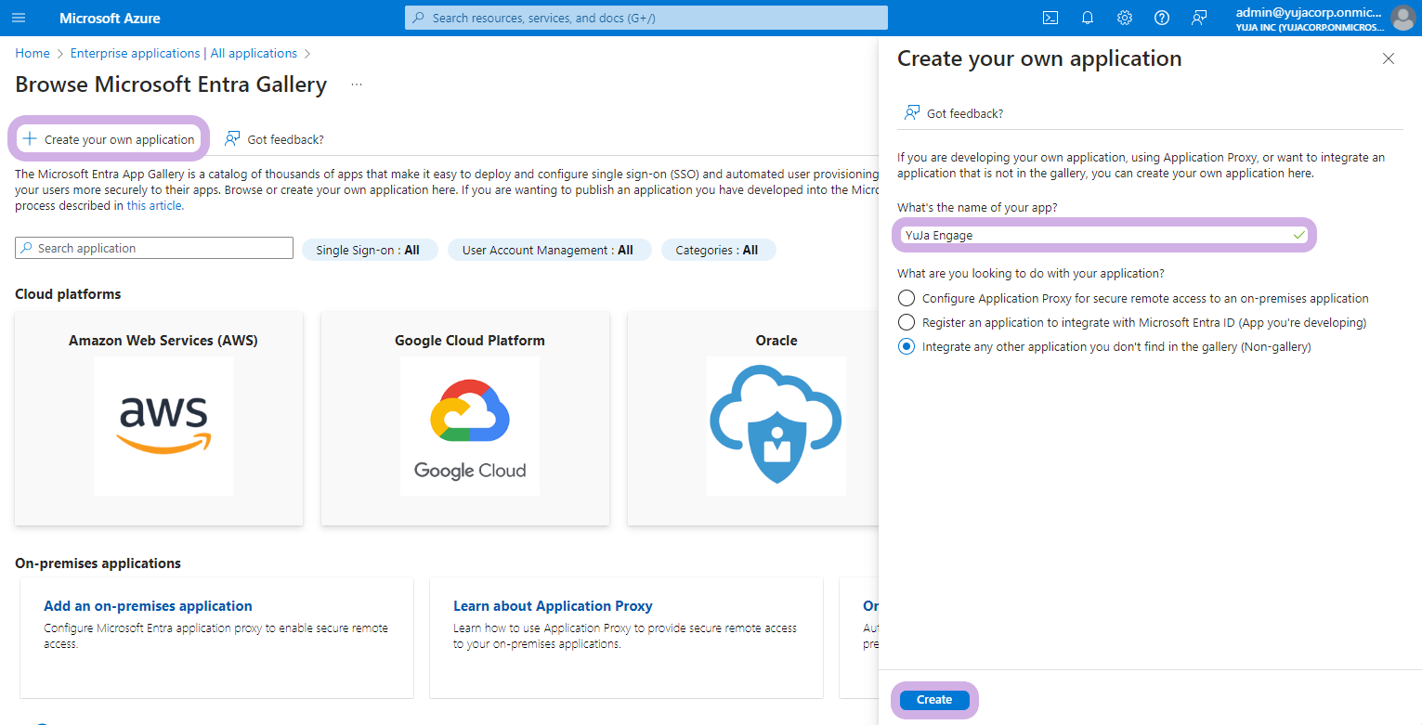Image resolution: width=1422 pixels, height=725 pixels.
Task: Select the Non-gallery integration radio option
Action: (907, 346)
